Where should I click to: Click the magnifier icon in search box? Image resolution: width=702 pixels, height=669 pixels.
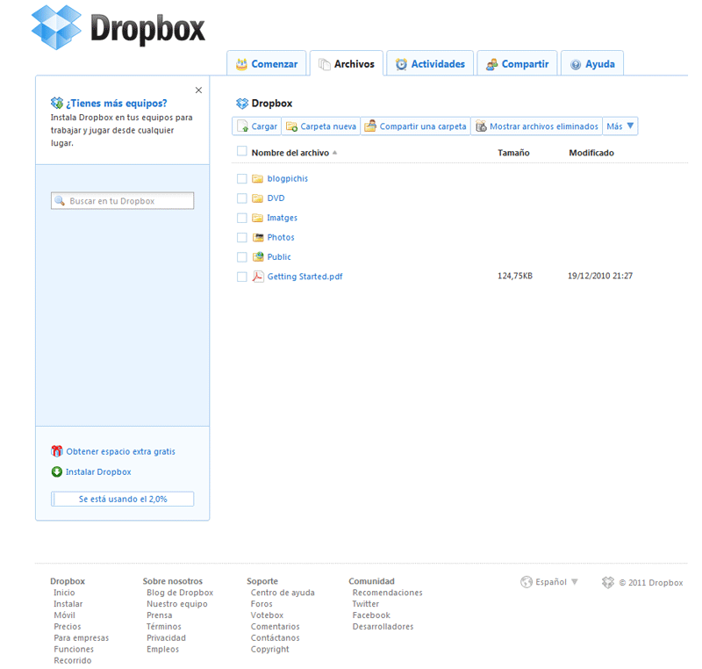60,201
